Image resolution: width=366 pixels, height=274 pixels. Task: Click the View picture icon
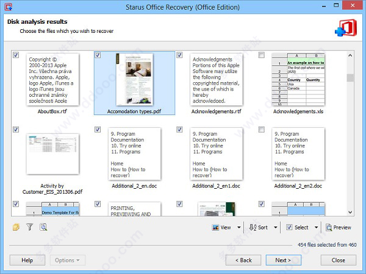pos(215,227)
